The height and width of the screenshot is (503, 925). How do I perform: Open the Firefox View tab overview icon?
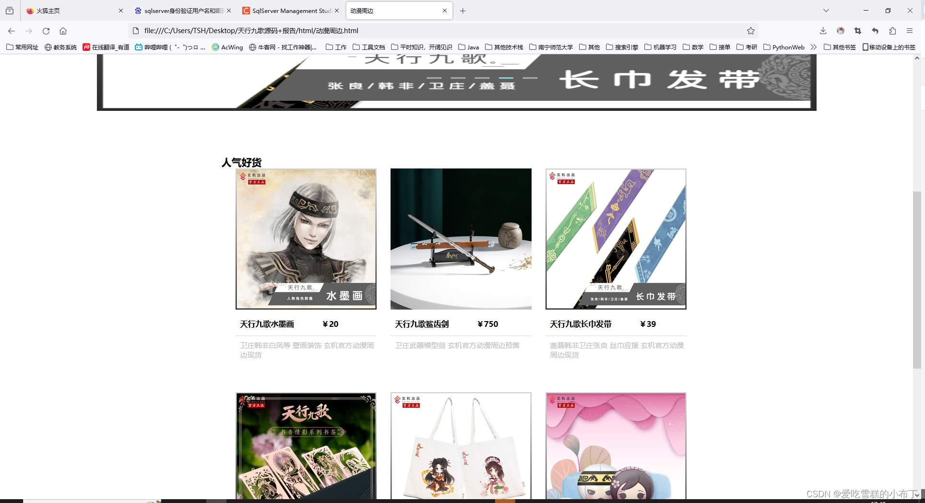point(10,11)
